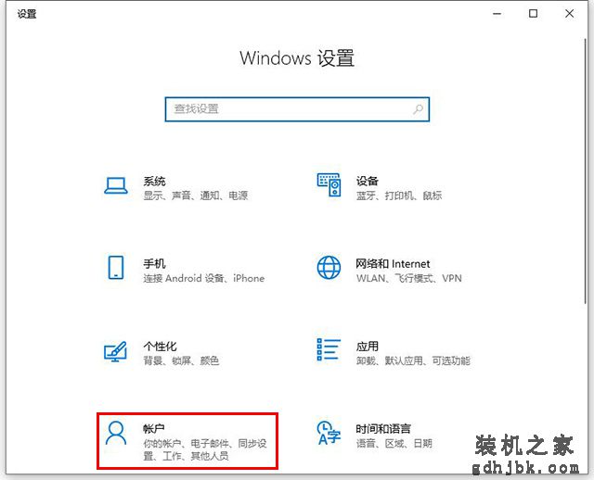Open the 系统 laptop icon
The height and width of the screenshot is (480, 594).
tap(115, 185)
